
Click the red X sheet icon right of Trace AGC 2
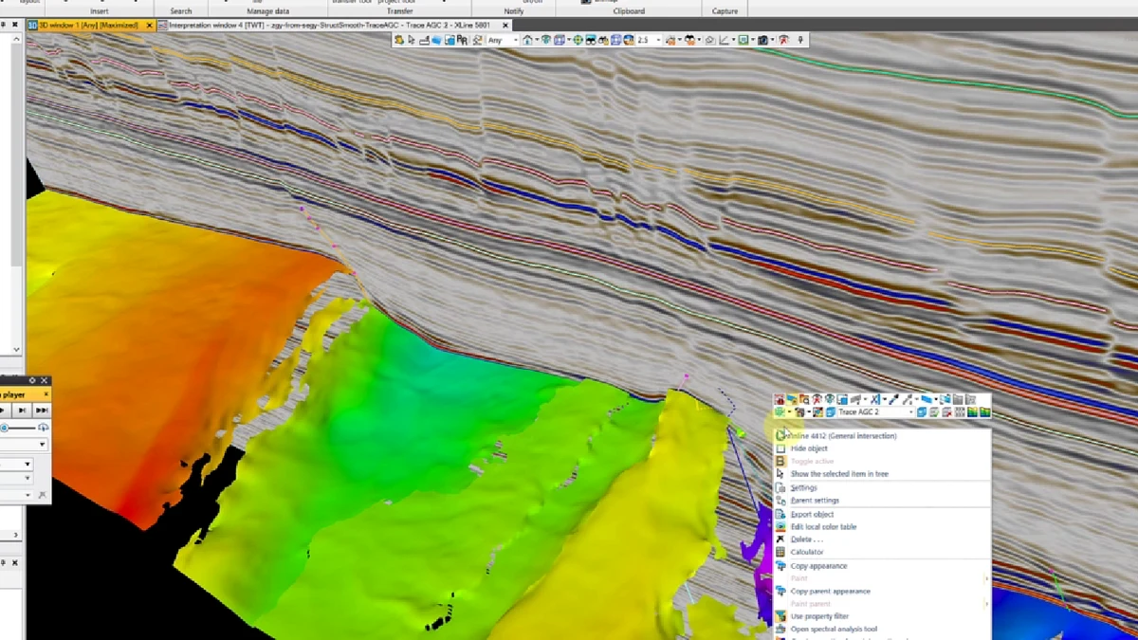[946, 412]
